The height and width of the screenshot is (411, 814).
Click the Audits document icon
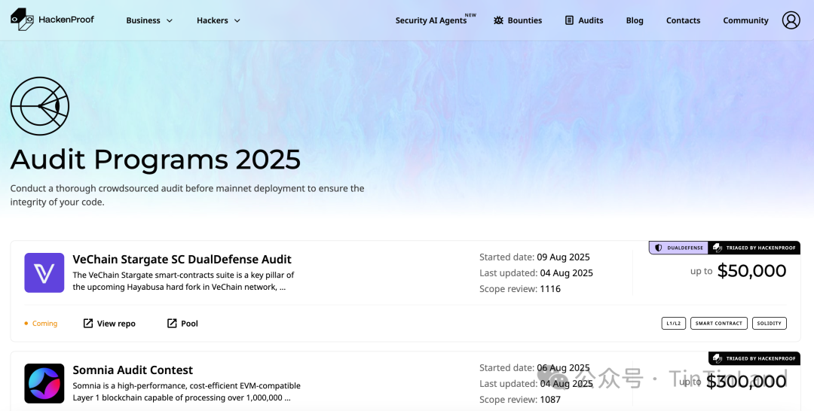click(x=569, y=20)
